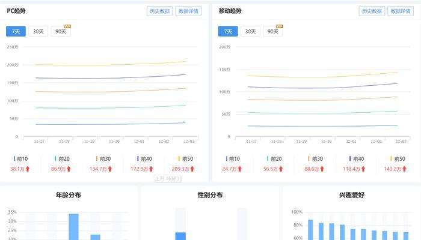The height and width of the screenshot is (240, 421).
Task: Switch to the 30天 tab in PC趋势
Action: tap(38, 31)
